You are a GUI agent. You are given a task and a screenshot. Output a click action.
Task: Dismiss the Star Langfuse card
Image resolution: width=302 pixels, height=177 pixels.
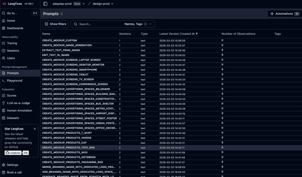[x=35, y=129]
